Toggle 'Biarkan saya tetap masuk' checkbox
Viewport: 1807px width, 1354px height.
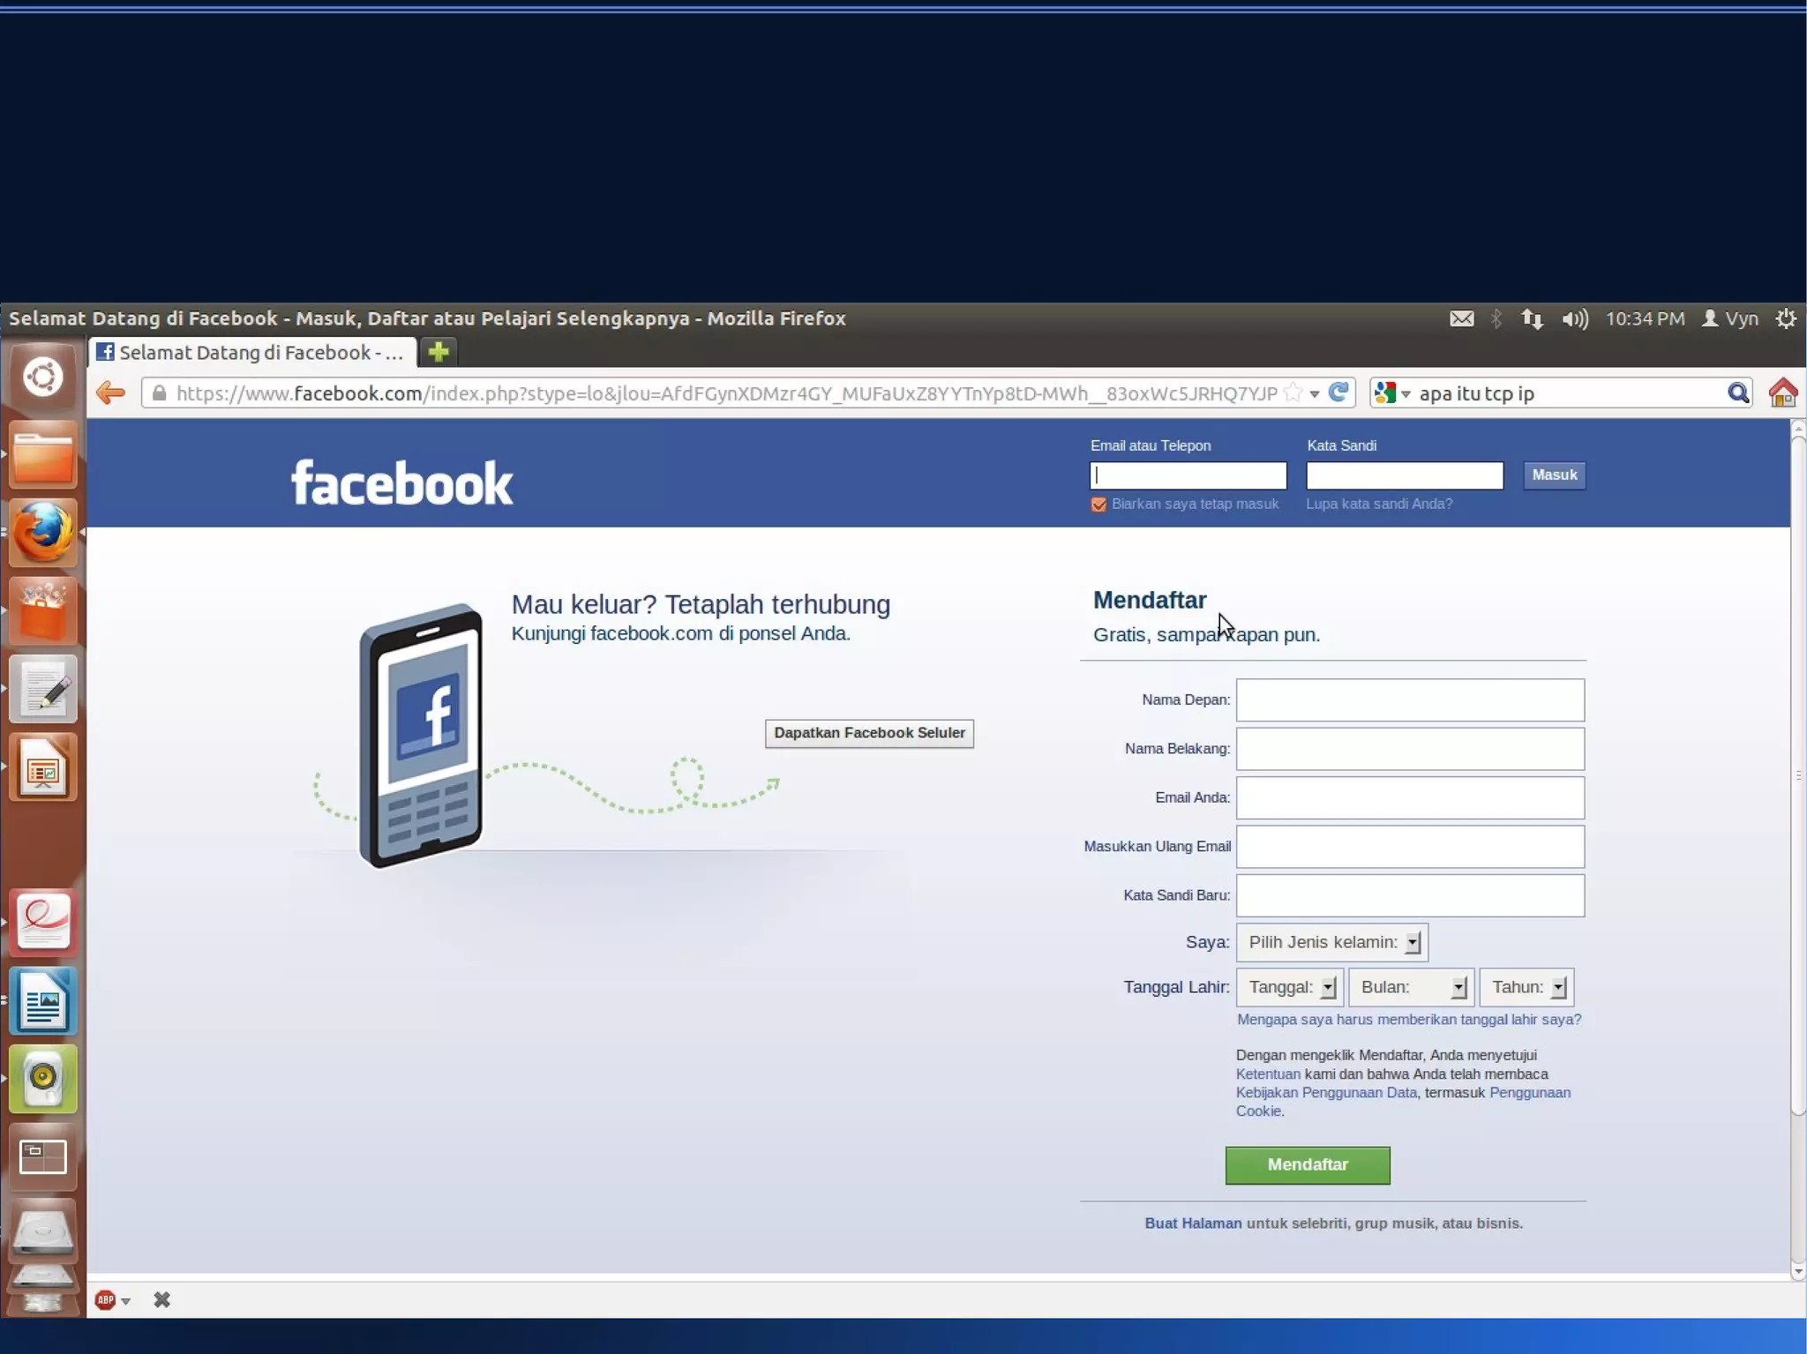(1098, 505)
